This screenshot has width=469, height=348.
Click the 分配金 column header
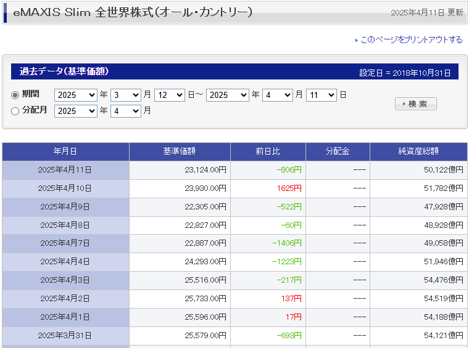[338, 152]
